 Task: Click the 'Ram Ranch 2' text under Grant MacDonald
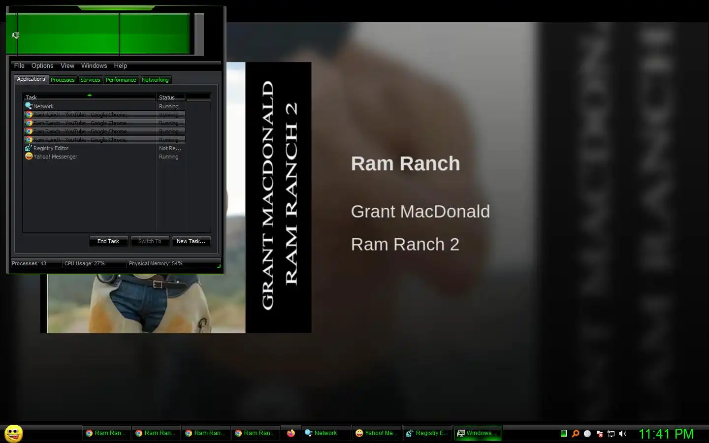tap(405, 244)
